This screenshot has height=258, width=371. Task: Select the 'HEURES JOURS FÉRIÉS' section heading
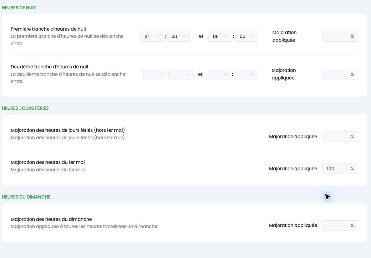coord(25,108)
